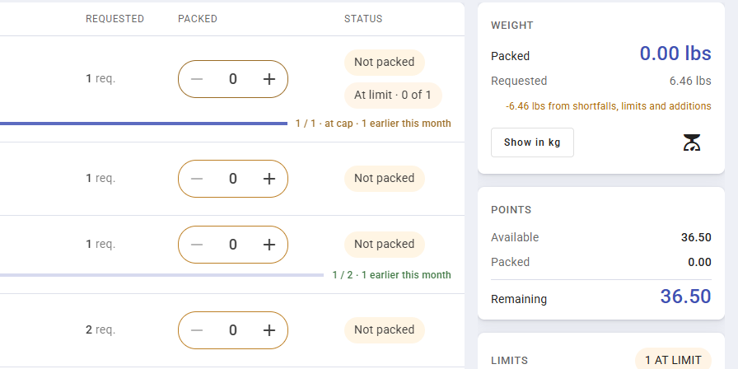This screenshot has width=738, height=369.
Task: Click the 'At limit · 0 of 1' badge
Action: pyautogui.click(x=393, y=95)
